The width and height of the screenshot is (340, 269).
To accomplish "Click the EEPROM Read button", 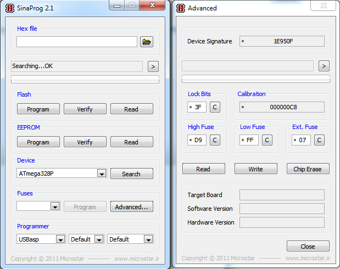I will 131,142.
